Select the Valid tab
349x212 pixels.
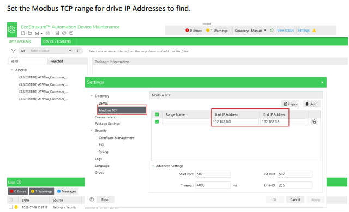point(27,61)
